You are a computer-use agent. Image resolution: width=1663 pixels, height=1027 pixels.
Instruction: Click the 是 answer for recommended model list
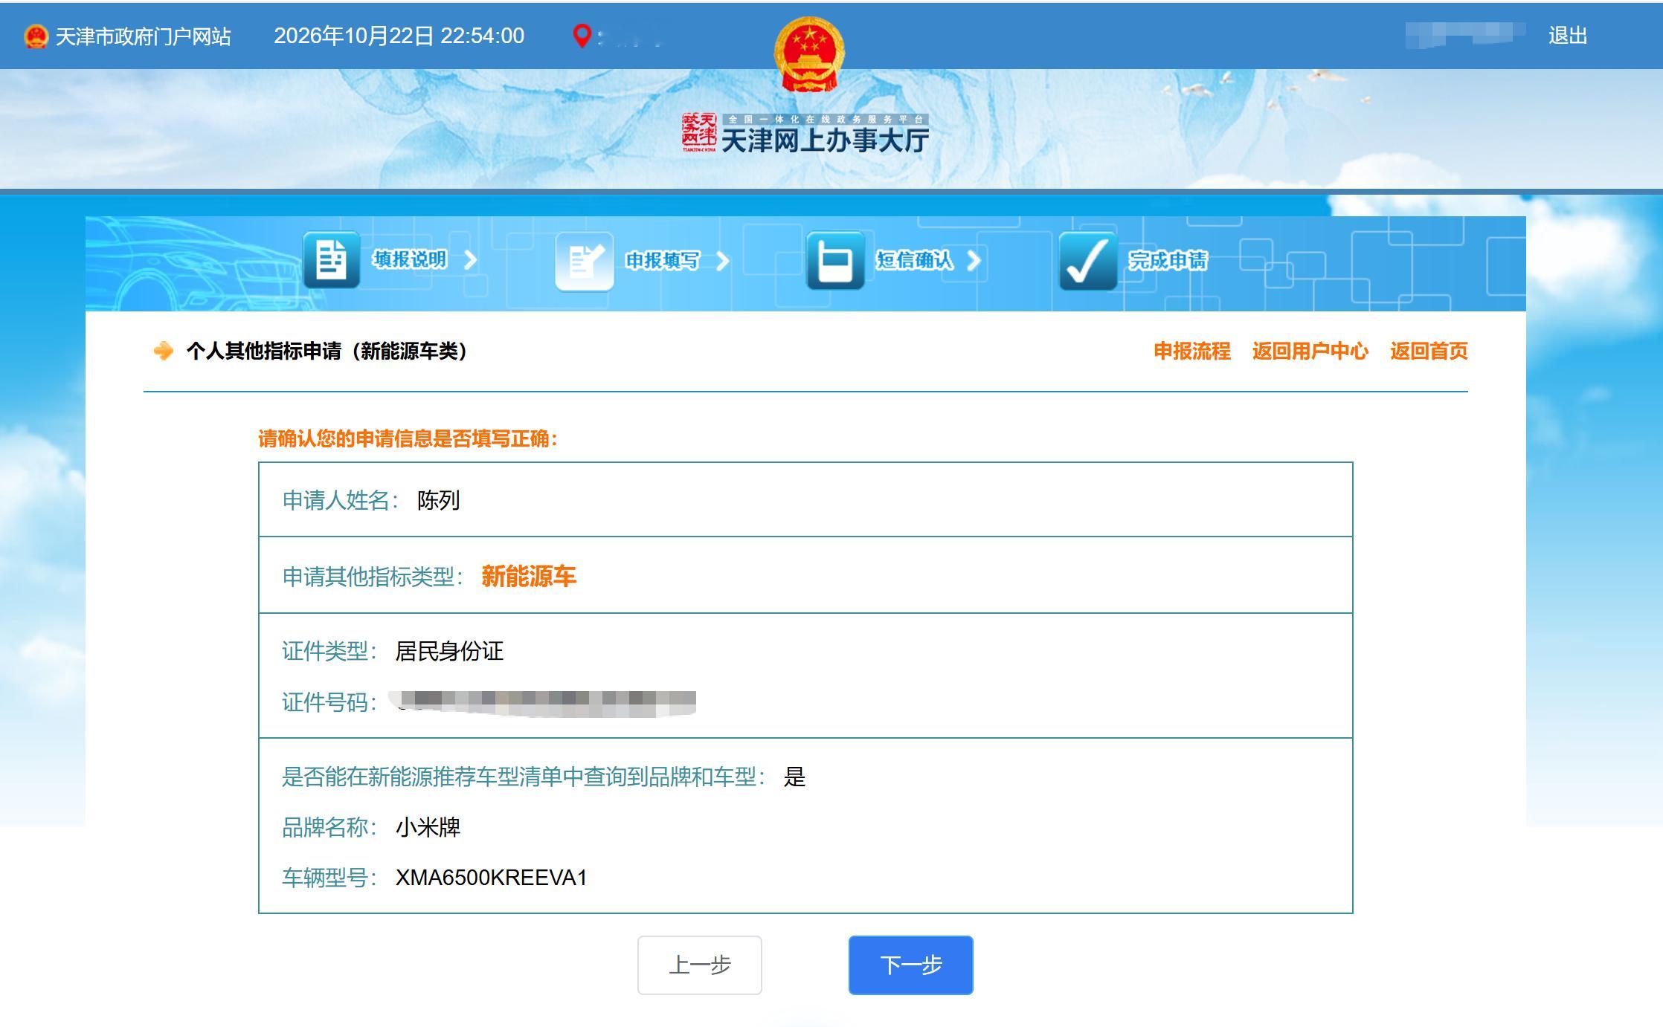click(794, 777)
